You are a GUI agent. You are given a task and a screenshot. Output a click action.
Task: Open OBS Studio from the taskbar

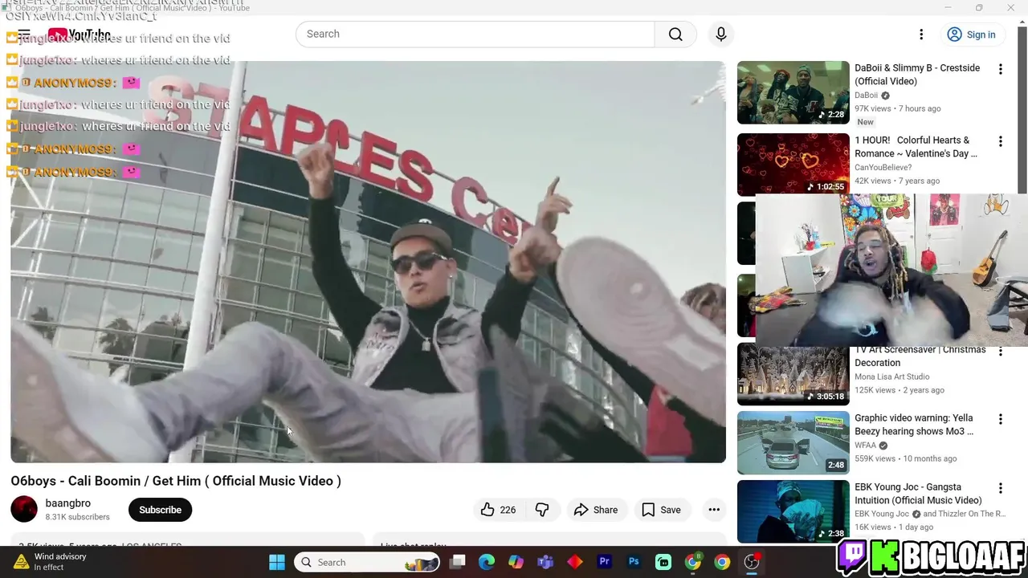click(x=752, y=562)
